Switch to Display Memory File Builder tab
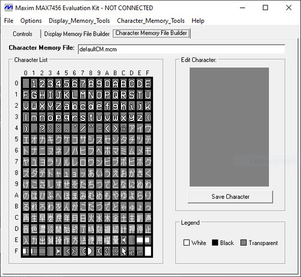Viewport: 301px width, 277px height. 77,34
